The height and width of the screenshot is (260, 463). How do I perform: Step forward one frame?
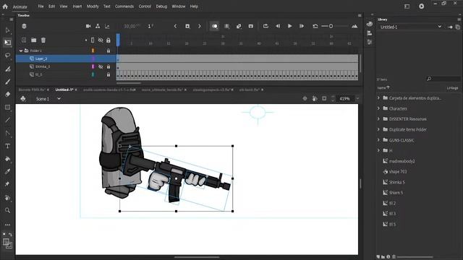point(302,26)
